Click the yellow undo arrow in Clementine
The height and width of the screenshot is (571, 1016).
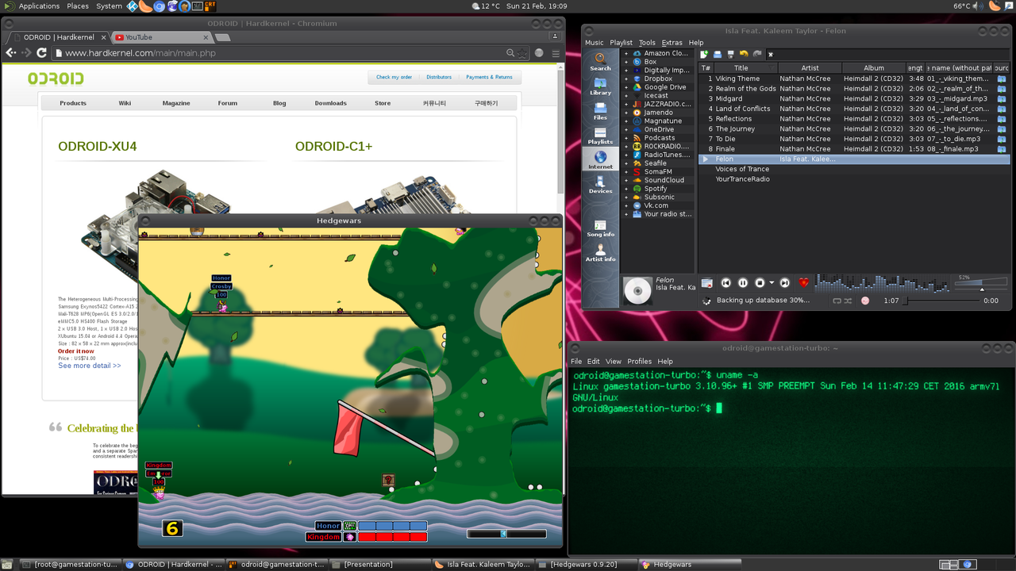point(744,54)
